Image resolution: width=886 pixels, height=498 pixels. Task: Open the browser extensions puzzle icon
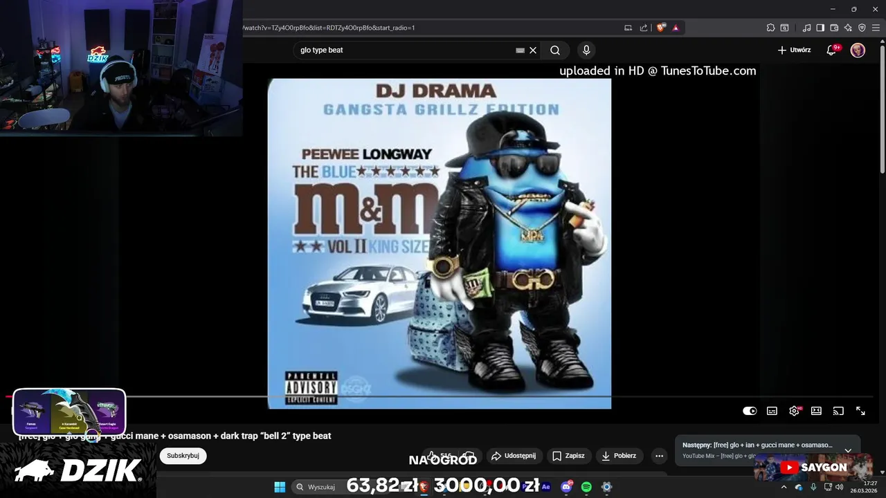coord(770,28)
